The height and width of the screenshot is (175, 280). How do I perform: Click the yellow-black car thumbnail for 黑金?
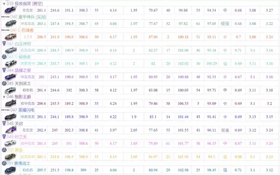click(x=8, y=156)
